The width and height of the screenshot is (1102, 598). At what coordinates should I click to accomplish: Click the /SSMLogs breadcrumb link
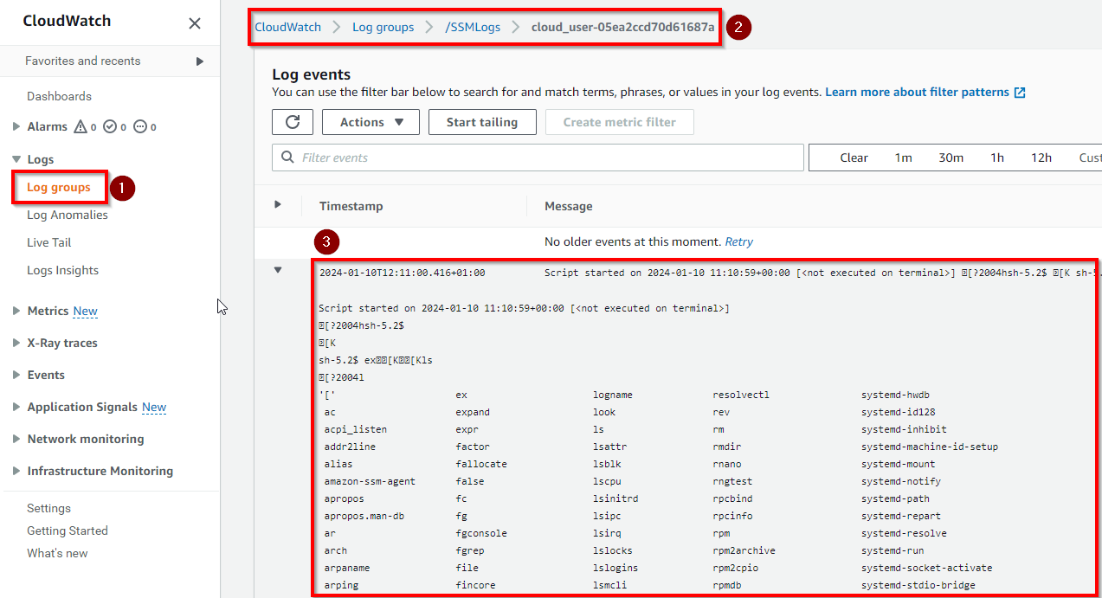(x=473, y=27)
